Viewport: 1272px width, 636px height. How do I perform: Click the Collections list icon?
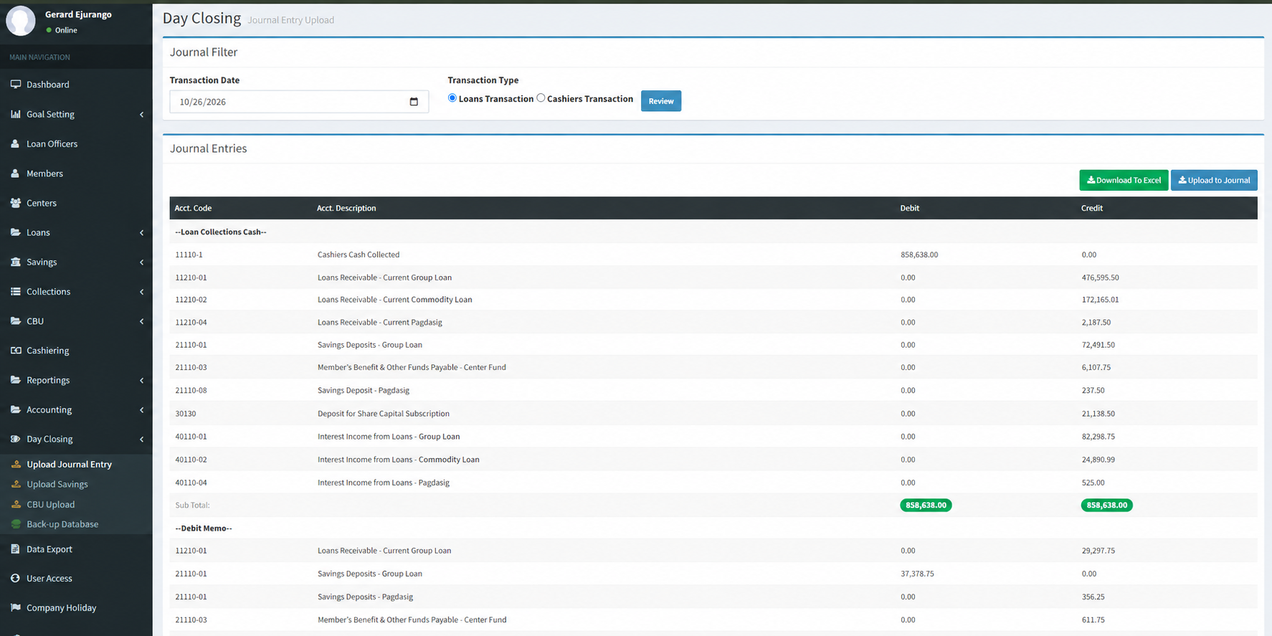(x=15, y=291)
